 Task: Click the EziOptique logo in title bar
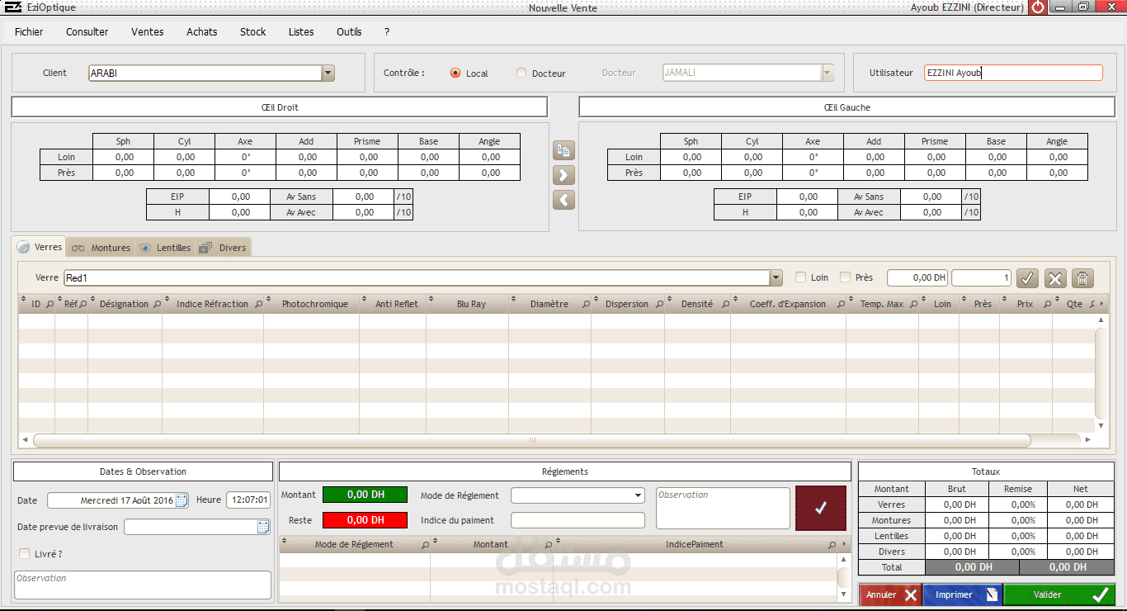click(13, 7)
